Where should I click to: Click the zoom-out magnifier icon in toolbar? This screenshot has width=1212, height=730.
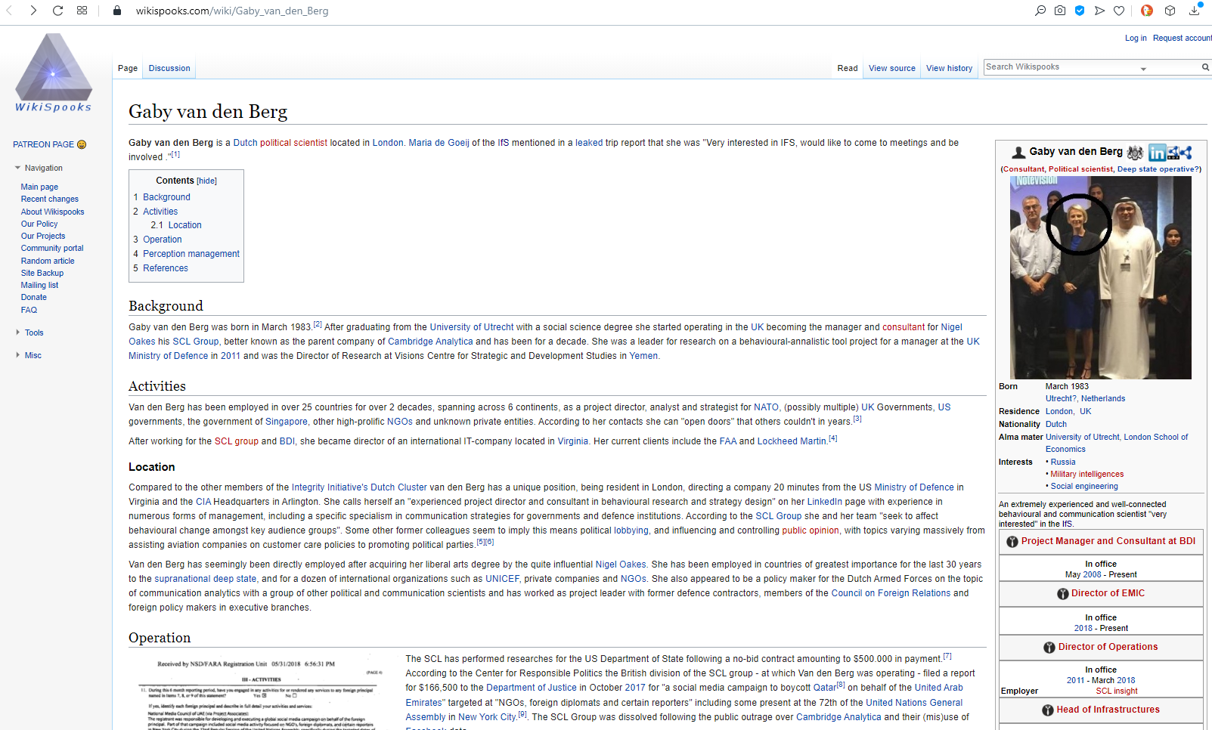pos(1040,11)
